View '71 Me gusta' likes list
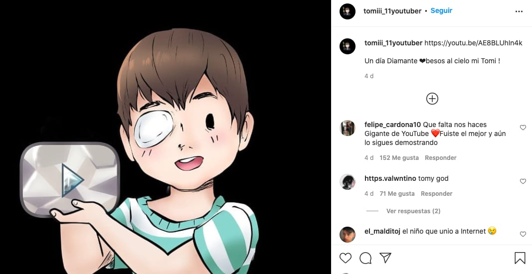532x274 pixels. click(x=397, y=194)
